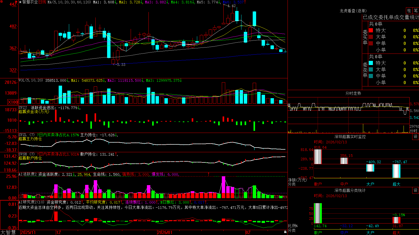
Task: Select the yellow MA2: 3.728 readout
Action: point(131,2)
